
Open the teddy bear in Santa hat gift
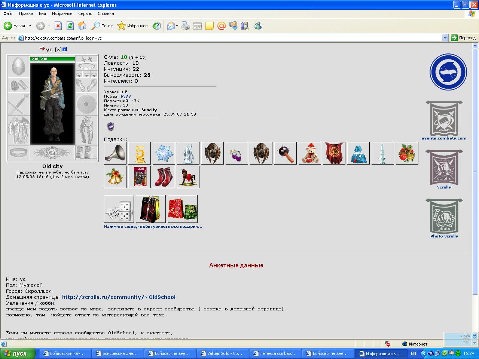point(310,153)
